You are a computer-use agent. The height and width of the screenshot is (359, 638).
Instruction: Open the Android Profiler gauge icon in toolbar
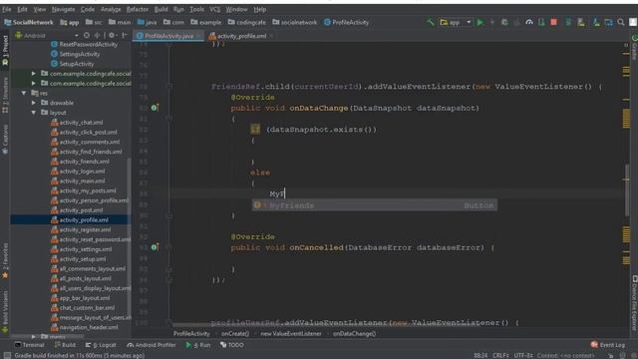(x=529, y=22)
